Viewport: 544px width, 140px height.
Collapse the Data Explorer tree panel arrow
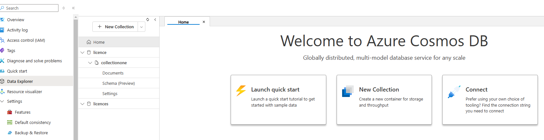tap(155, 20)
